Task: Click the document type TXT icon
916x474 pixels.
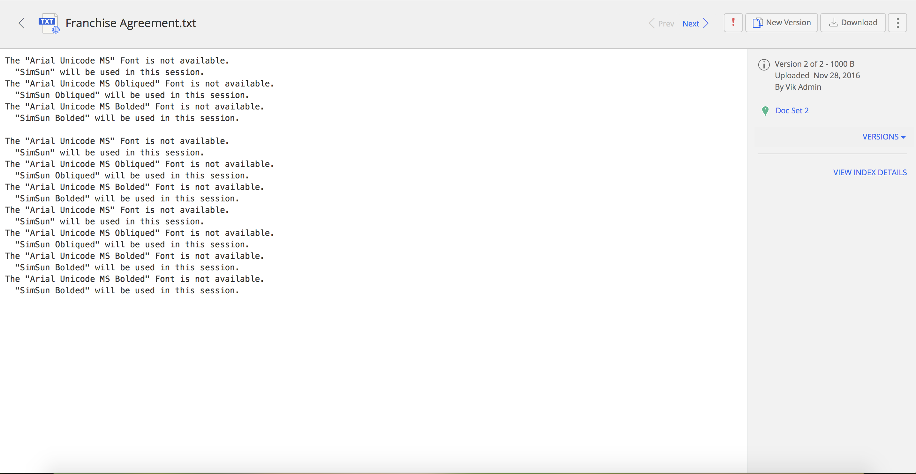Action: click(x=47, y=22)
